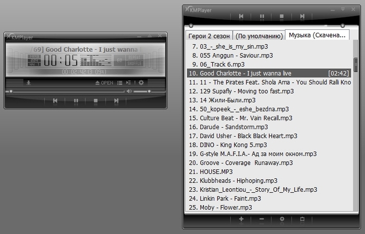This screenshot has width=365, height=234.
Task: Toggle REPEAT mode on the display
Action: click(135, 57)
